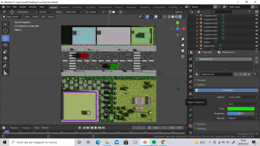260x146 pixels.
Task: Select the Cursor tool in left toolbar
Action: (x=5, y=31)
